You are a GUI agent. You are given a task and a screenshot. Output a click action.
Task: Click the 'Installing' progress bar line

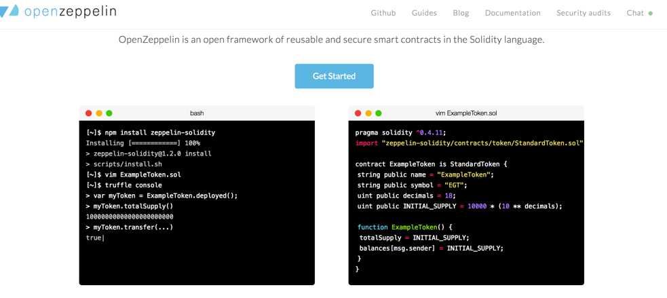pos(143,143)
